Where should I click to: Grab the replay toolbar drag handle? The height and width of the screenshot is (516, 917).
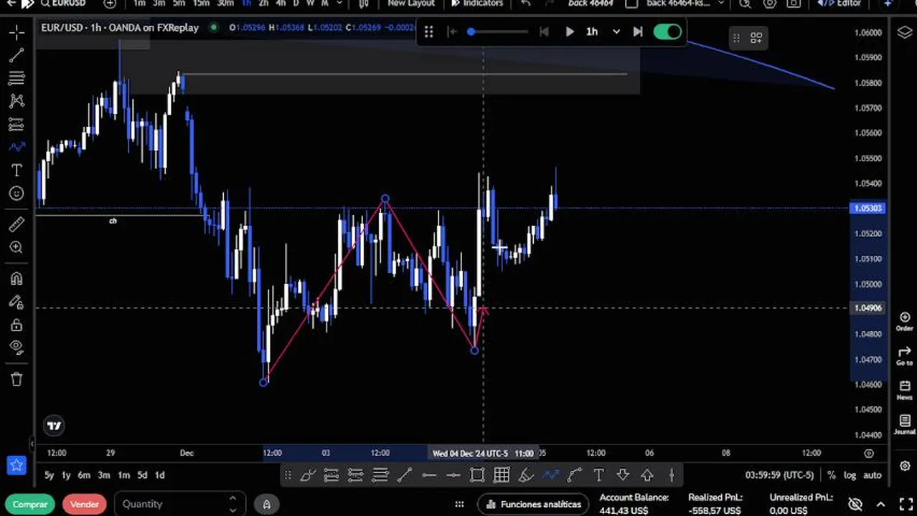[x=428, y=32]
